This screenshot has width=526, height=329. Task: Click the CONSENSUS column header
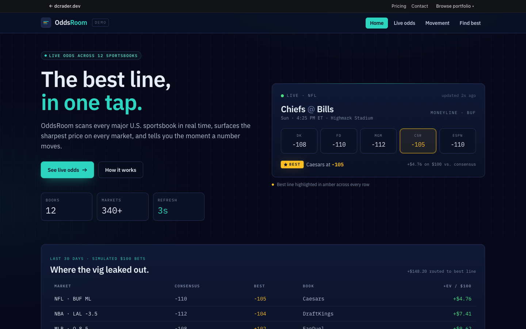point(187,286)
